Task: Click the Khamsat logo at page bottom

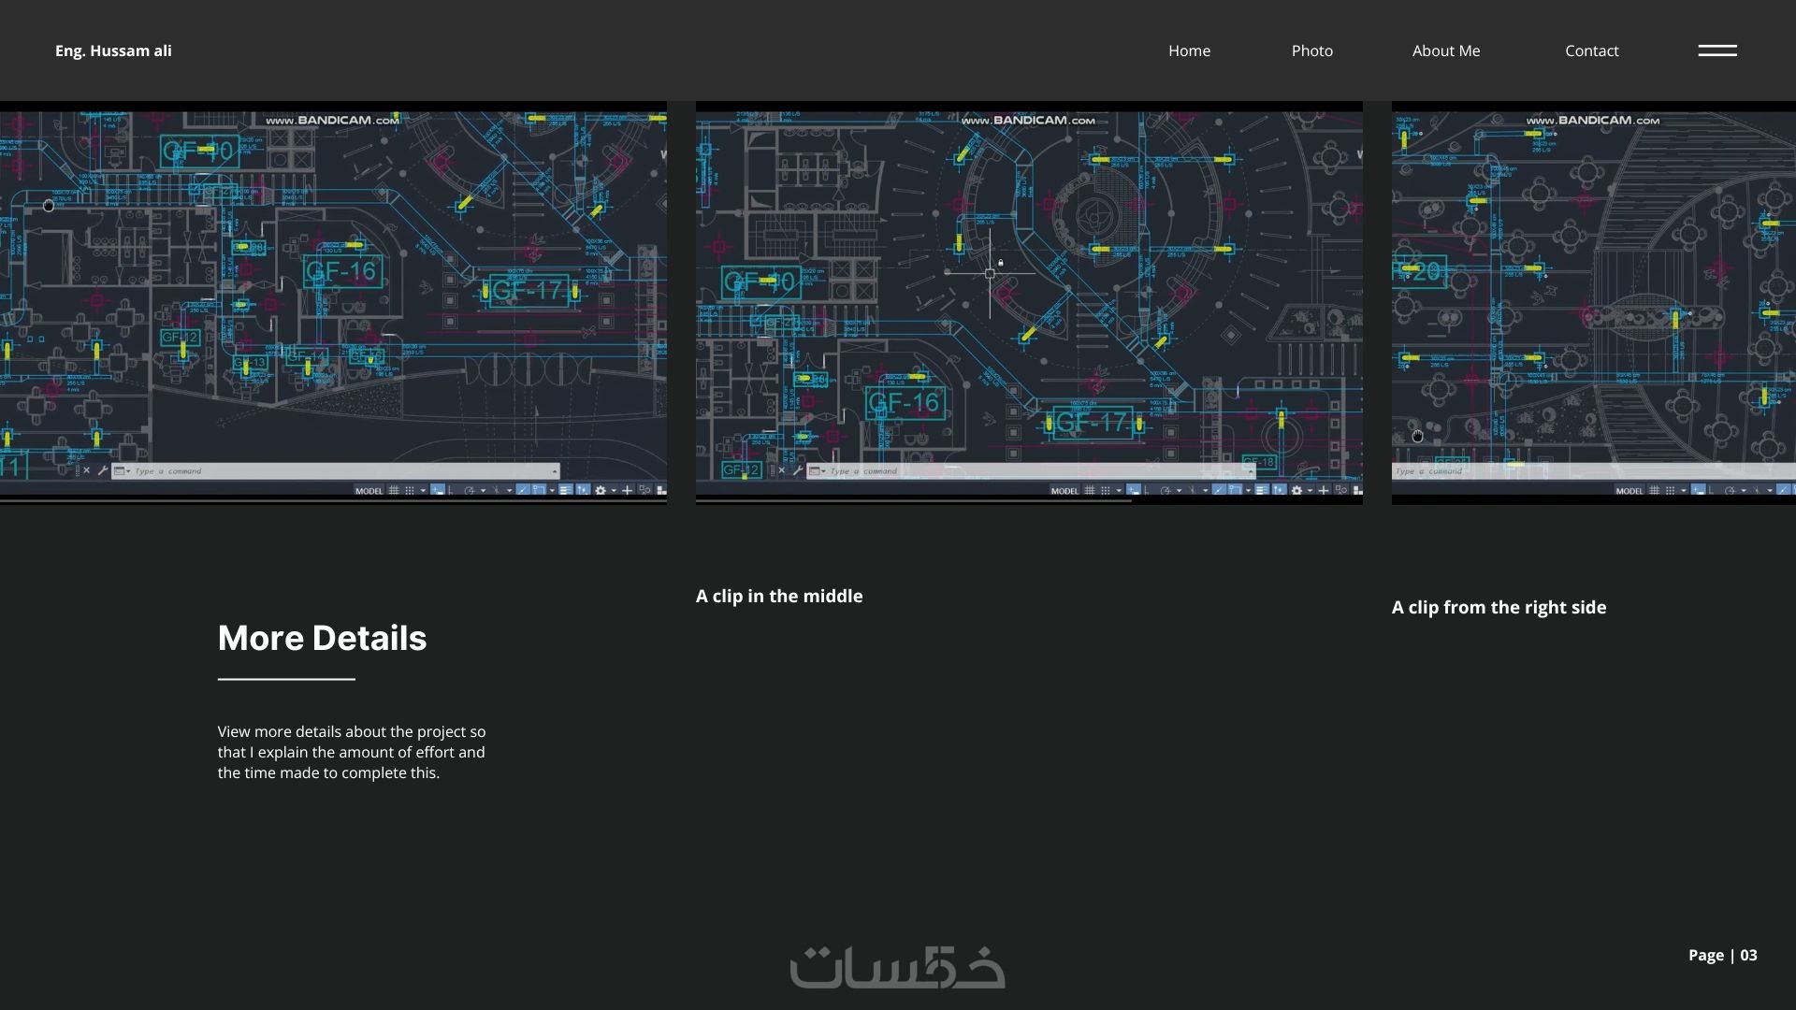Action: tap(897, 967)
